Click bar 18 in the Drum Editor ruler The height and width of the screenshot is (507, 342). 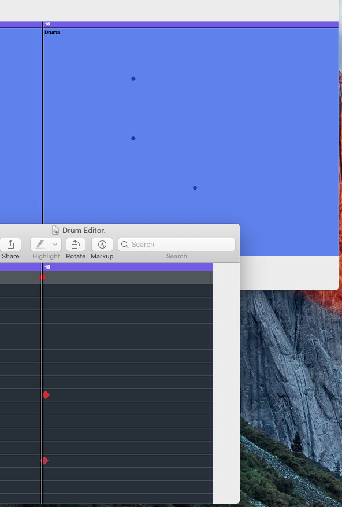pos(47,267)
